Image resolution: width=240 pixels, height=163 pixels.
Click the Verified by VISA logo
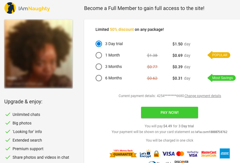pos(193,154)
